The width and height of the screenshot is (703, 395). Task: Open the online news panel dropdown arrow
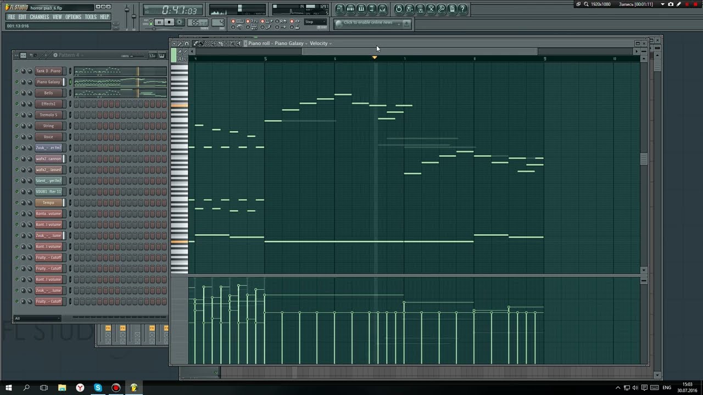(399, 24)
